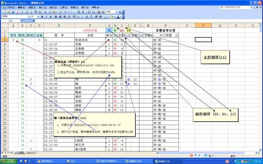Toggle Italic formatting button
Image resolution: width=263 pixels, height=164 pixels.
(x=47, y=17)
